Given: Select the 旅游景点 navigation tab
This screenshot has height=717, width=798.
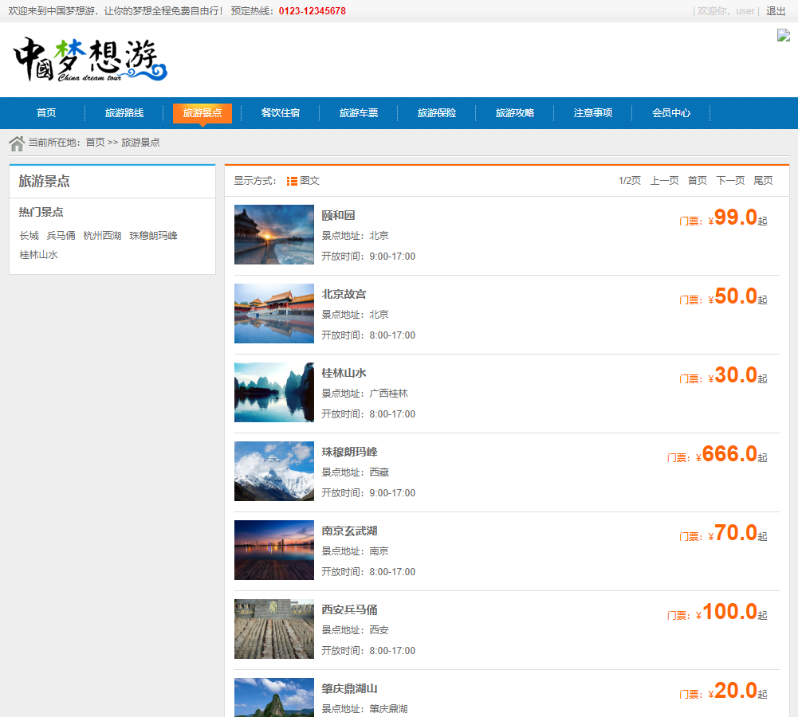Looking at the screenshot, I should tap(202, 113).
